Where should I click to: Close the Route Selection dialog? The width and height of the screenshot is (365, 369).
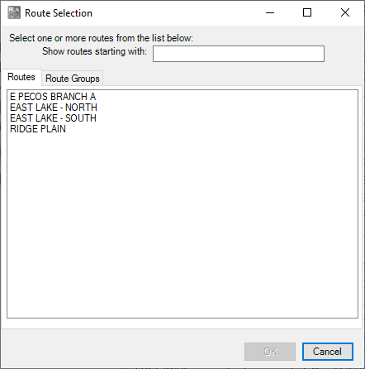pyautogui.click(x=345, y=12)
